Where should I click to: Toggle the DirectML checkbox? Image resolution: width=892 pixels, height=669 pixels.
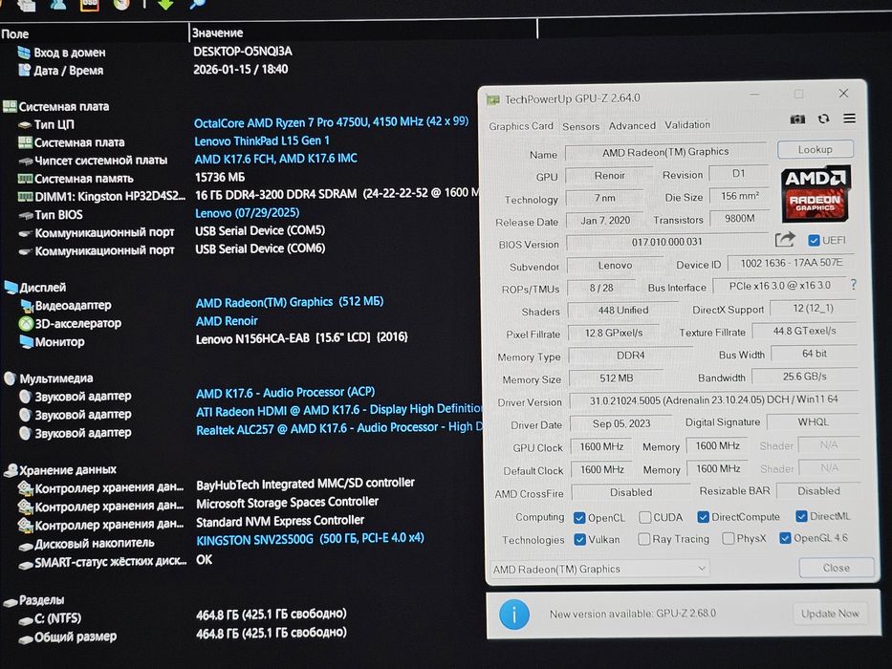tap(801, 516)
